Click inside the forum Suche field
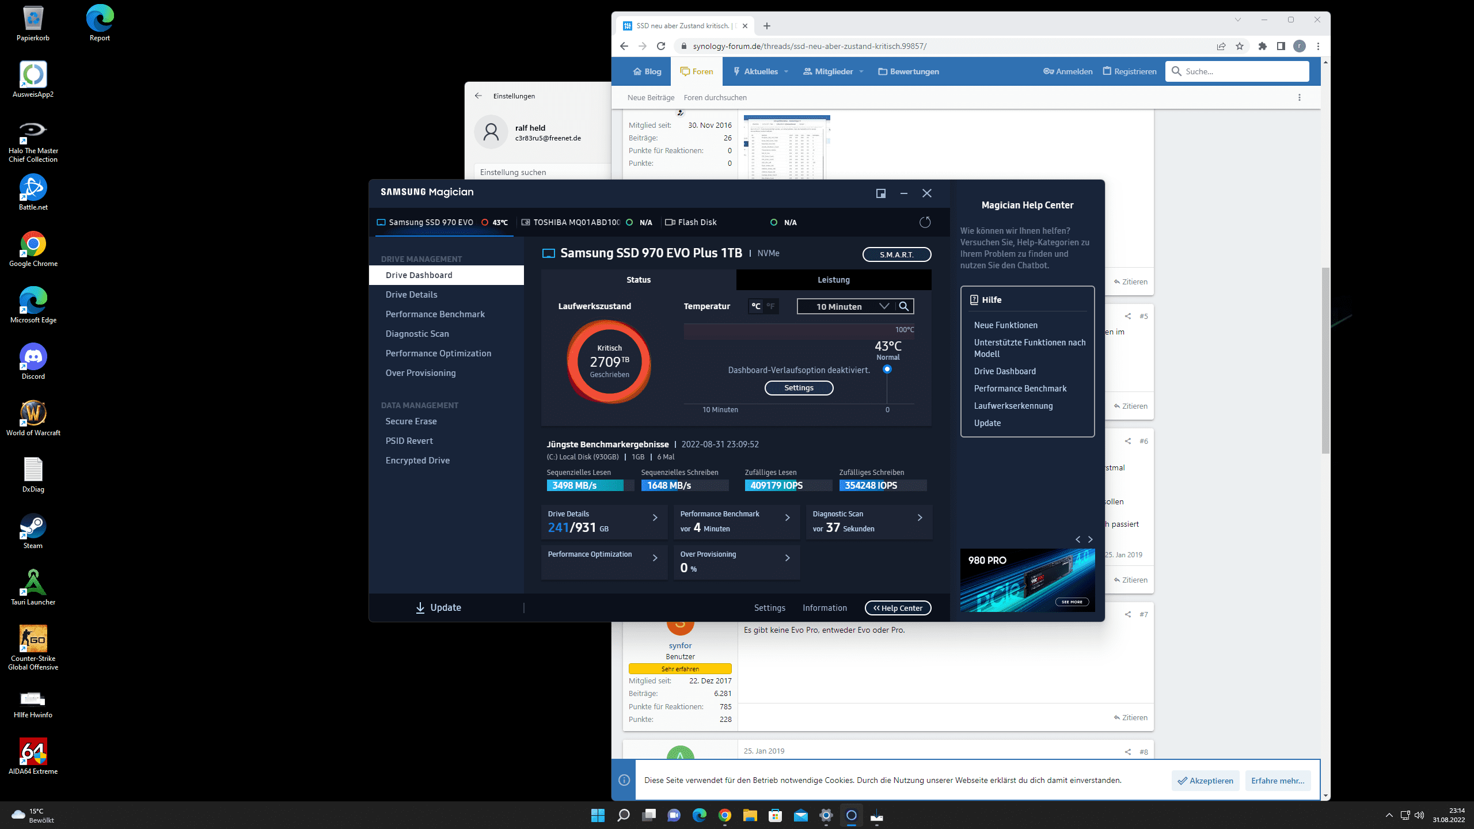 click(1237, 71)
